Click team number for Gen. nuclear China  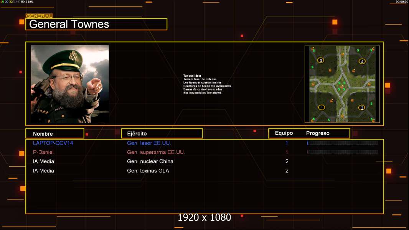[x=287, y=161]
